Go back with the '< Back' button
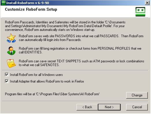151x114 pixels. pos(87,107)
